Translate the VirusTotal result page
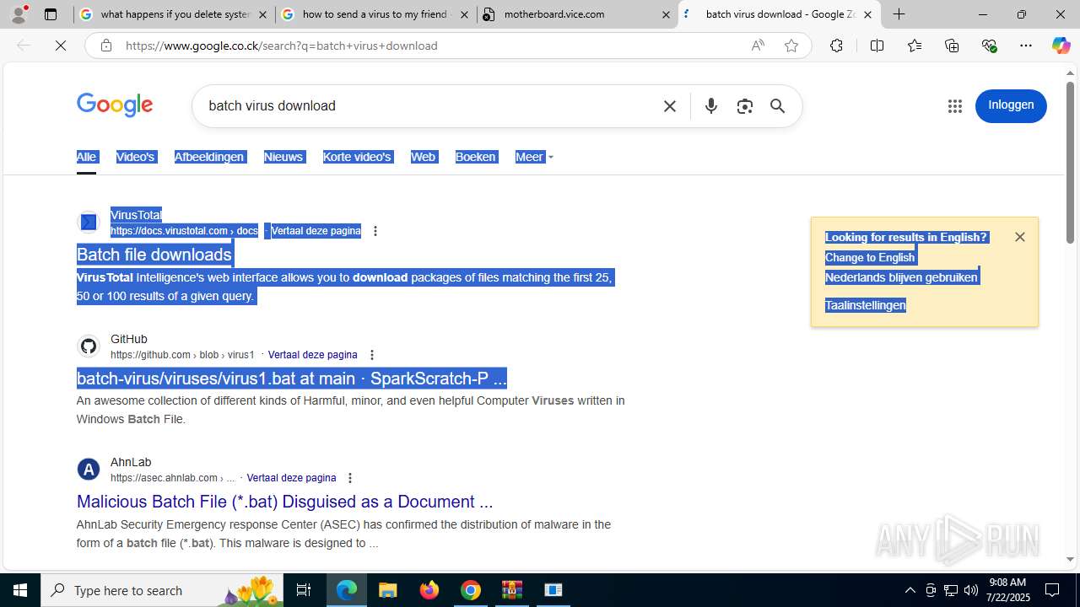 point(316,231)
